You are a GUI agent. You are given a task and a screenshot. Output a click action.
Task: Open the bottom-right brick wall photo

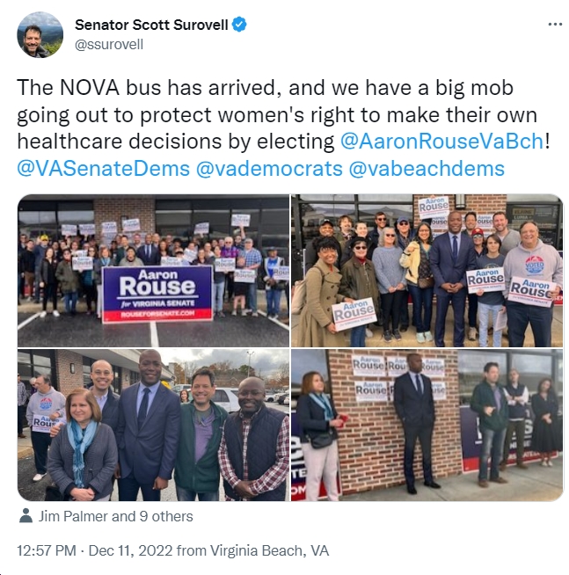(427, 425)
